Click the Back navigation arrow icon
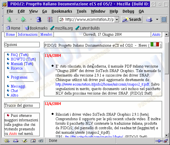This screenshot has height=145, width=170. tap(9, 19)
